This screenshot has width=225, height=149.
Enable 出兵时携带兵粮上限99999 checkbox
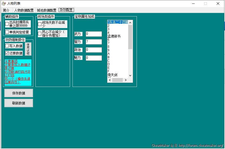pos(7,24)
